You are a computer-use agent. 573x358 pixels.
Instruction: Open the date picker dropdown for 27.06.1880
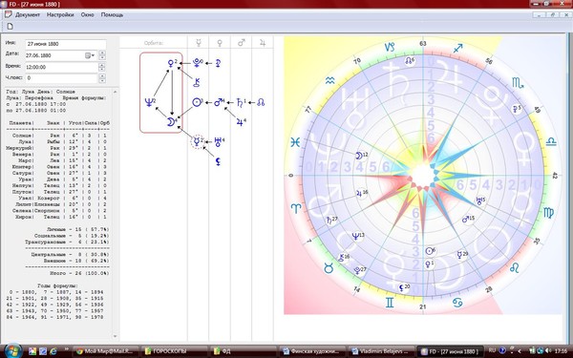90,55
